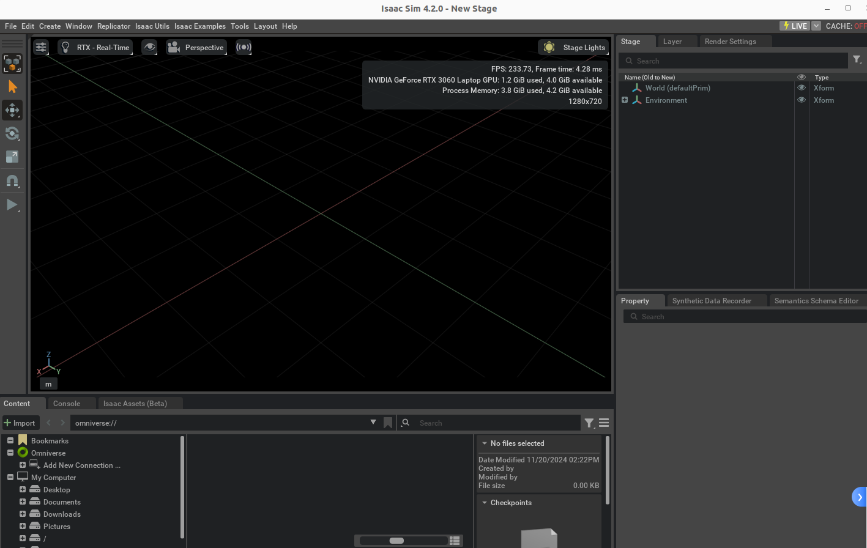Click the Property search field
This screenshot has width=867, height=548.
tap(745, 317)
